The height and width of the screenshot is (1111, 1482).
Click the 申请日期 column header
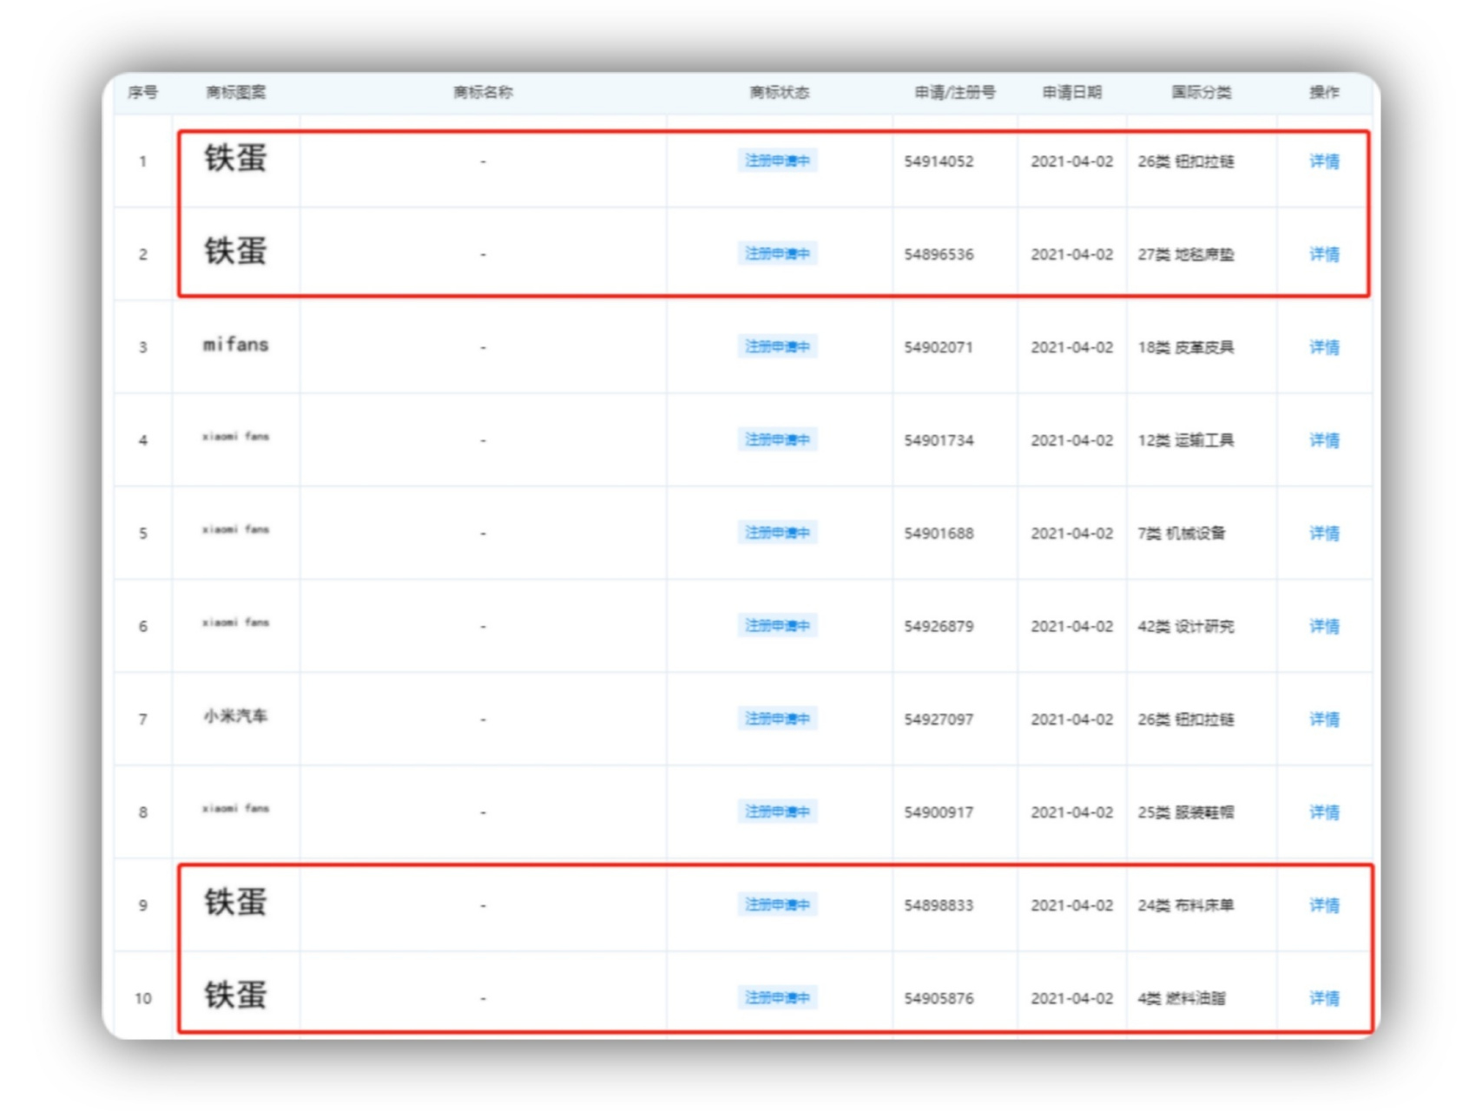point(1071,92)
